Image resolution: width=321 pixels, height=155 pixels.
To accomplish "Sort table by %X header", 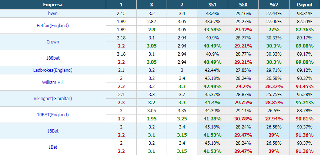I will tap(243, 5).
